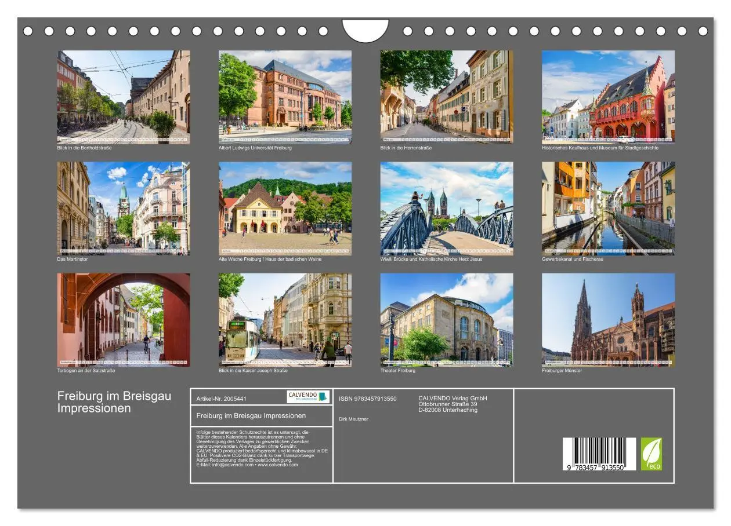Click the ISBN 9783457913550 label
The height and width of the screenshot is (526, 731).
coord(368,399)
